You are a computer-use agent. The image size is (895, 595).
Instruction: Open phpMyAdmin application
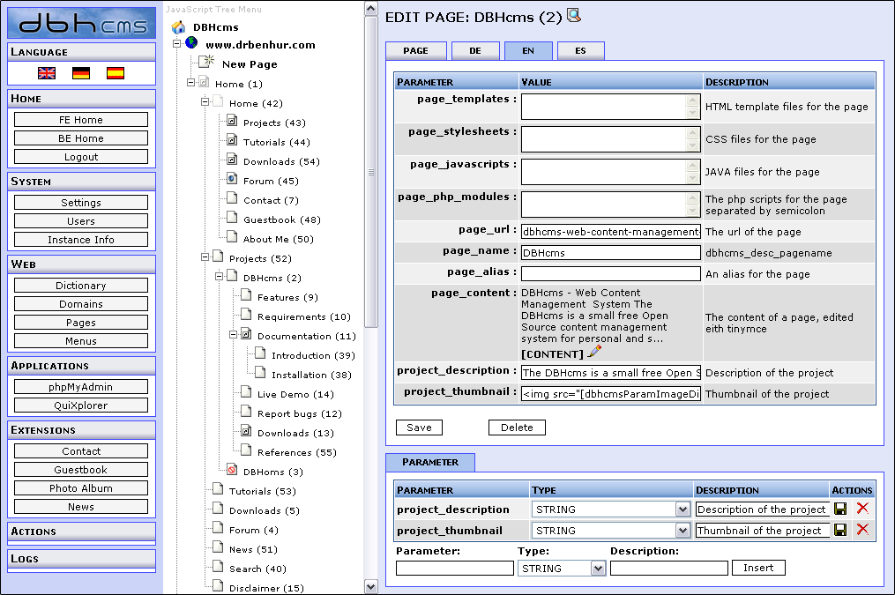(x=81, y=387)
